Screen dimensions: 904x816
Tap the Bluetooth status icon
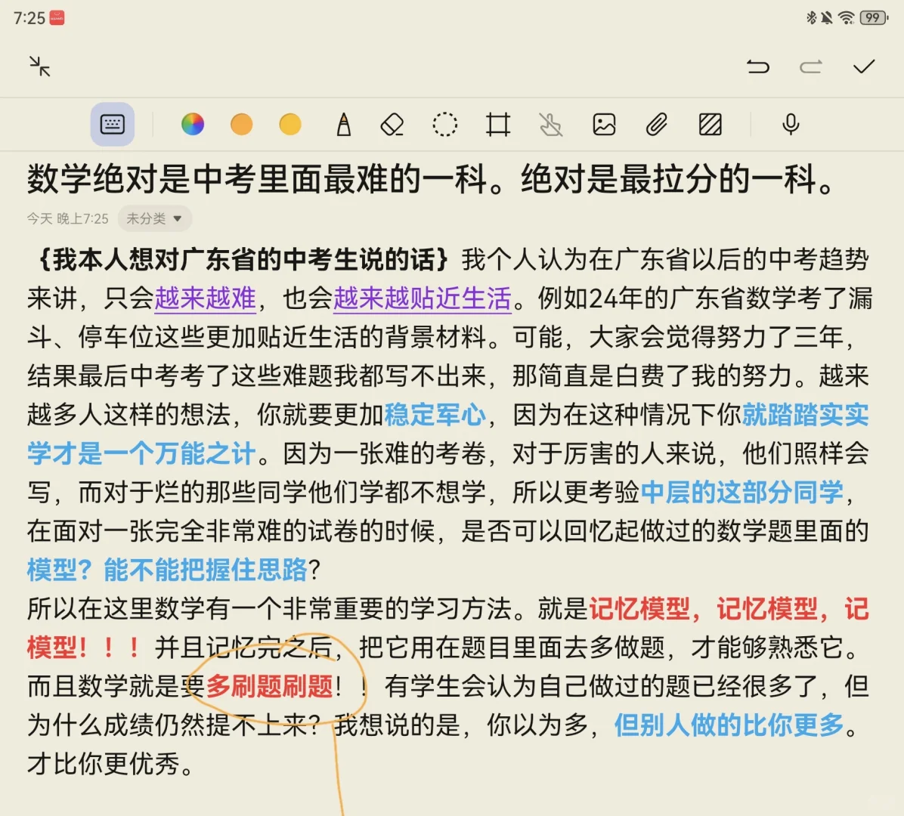(x=811, y=18)
